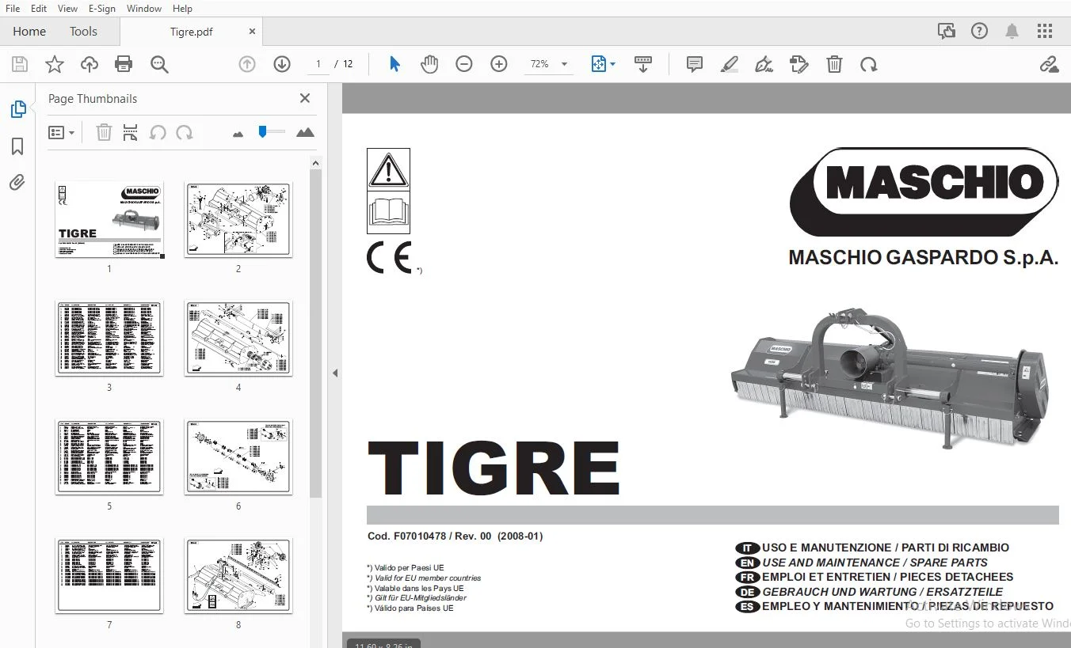Go to the next page arrow
This screenshot has height=648, width=1071.
[282, 65]
